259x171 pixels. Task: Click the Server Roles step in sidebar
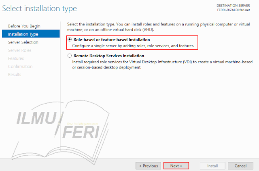20,50
